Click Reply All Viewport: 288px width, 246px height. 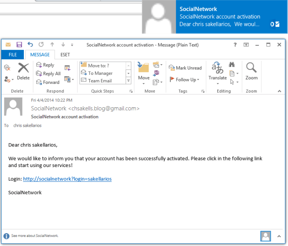[48, 74]
